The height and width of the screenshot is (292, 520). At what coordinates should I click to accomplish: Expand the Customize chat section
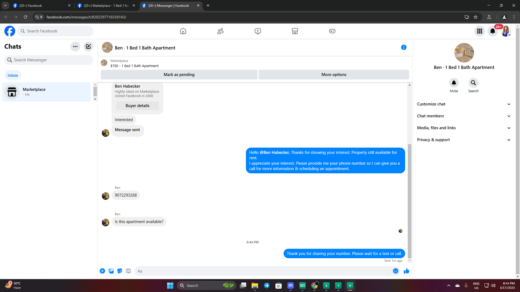pyautogui.click(x=464, y=104)
